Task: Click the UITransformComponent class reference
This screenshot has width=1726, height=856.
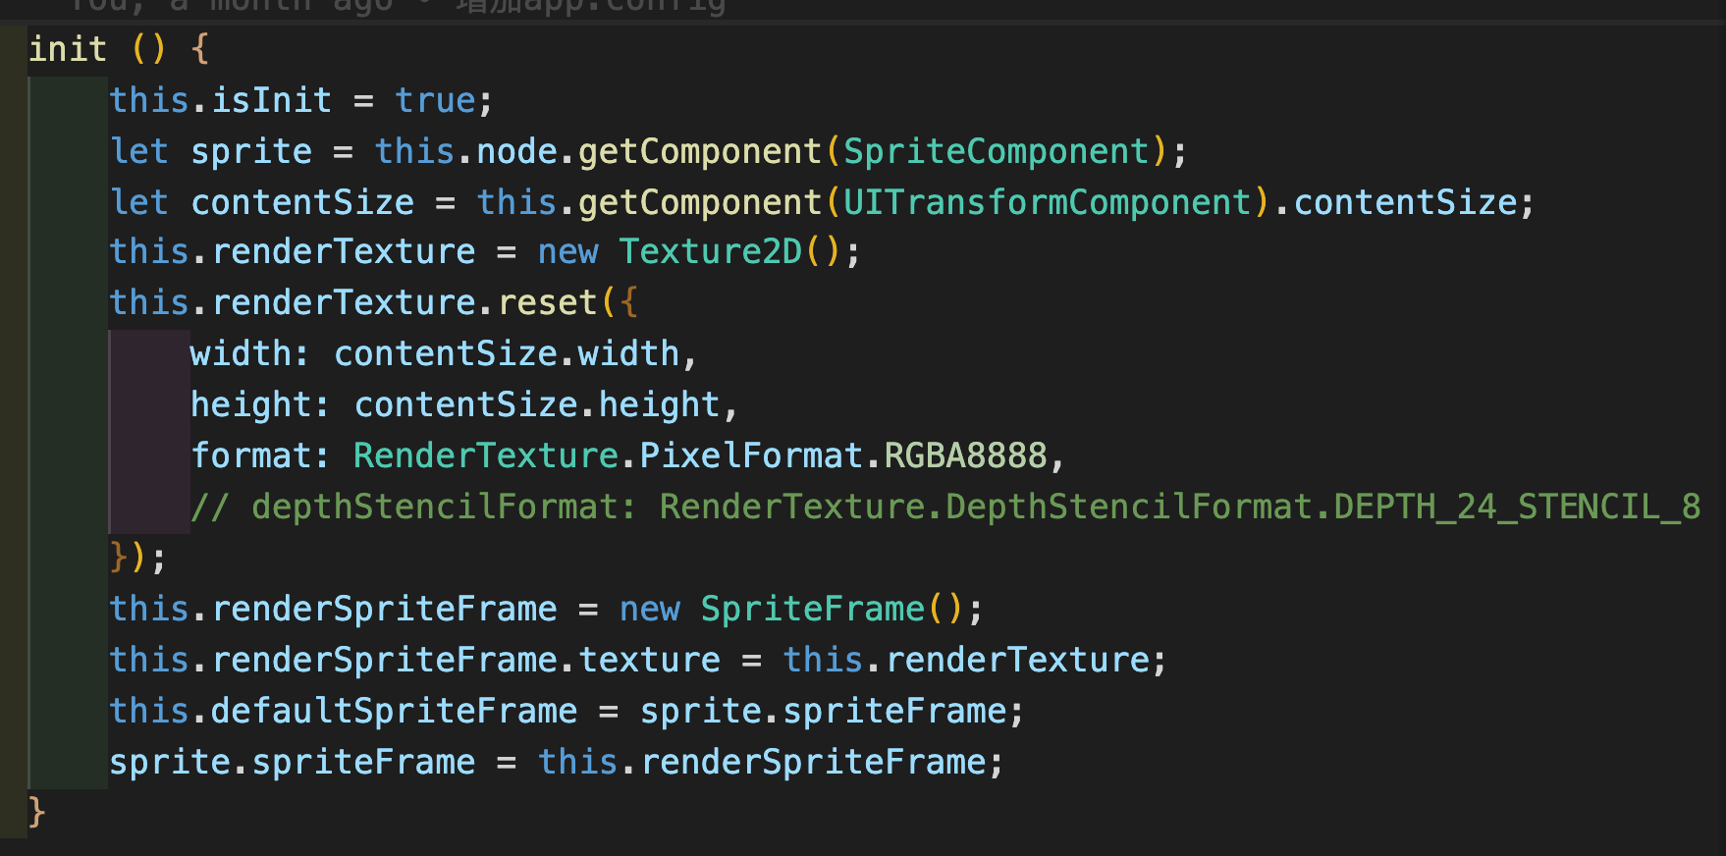Action: click(x=1047, y=202)
